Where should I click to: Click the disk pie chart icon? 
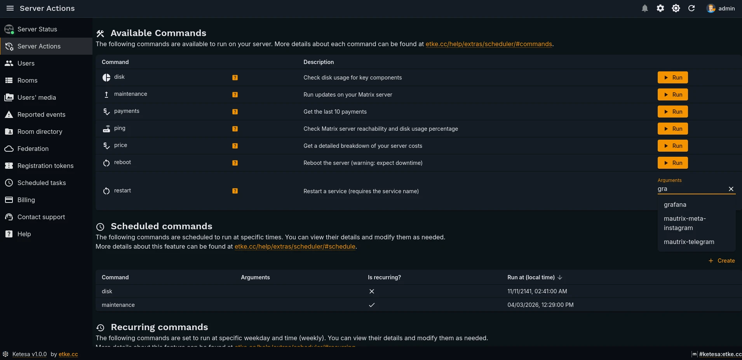[106, 78]
